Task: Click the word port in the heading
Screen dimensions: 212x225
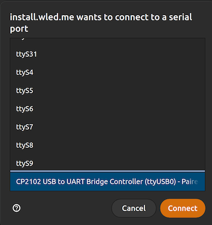Action: (x=19, y=29)
